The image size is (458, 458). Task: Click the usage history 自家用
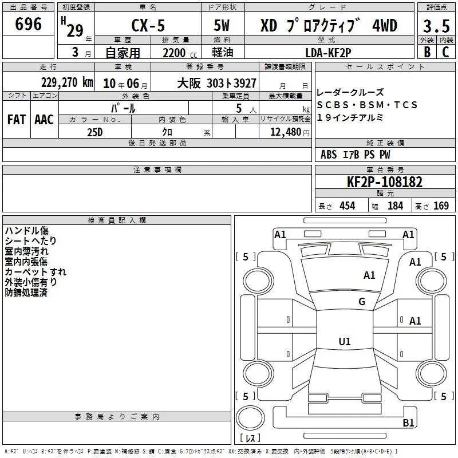123,53
